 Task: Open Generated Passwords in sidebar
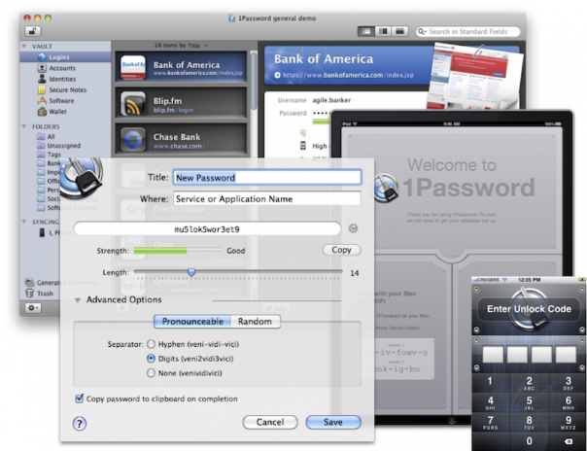click(x=62, y=283)
